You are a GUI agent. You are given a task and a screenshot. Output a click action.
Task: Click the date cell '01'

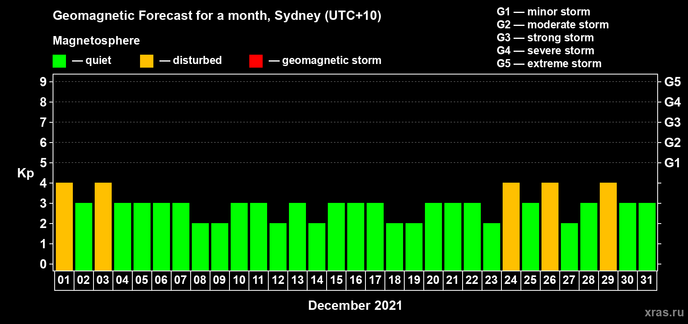pyautogui.click(x=64, y=280)
